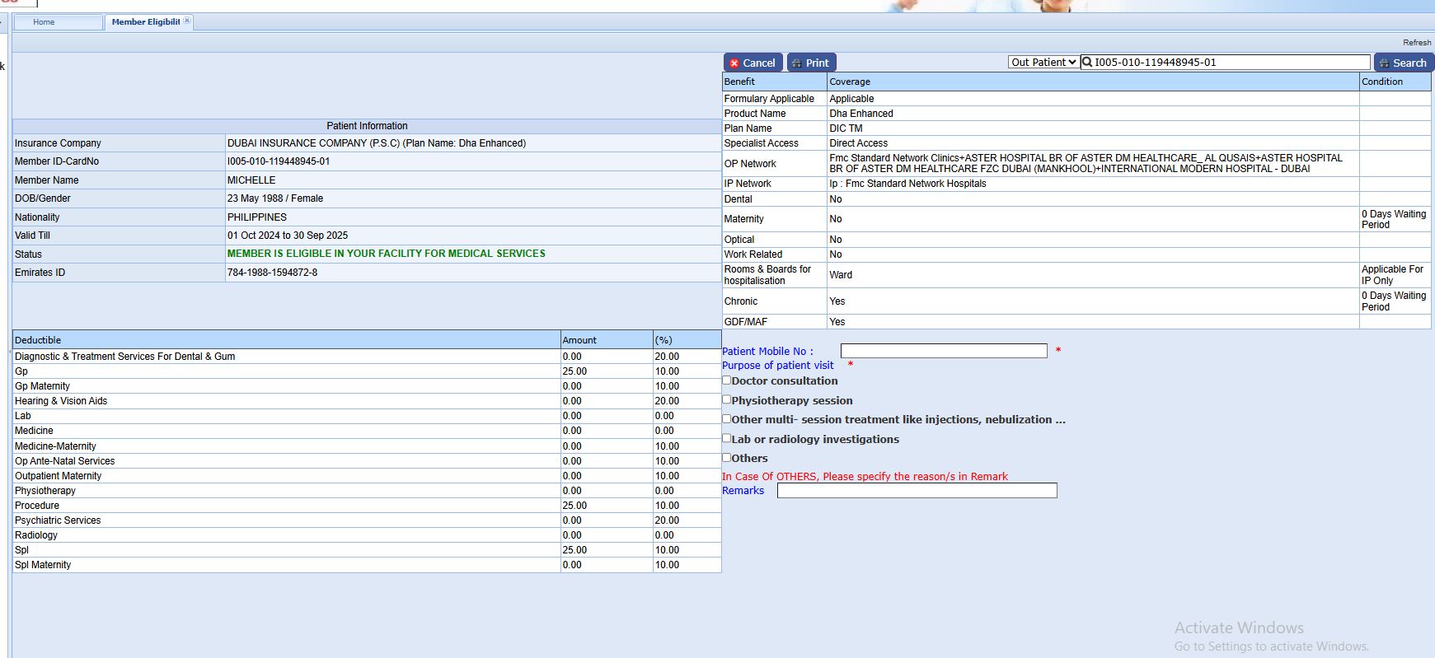Click the red X icon on Cancel
Screen dimensions: 1435x658
tap(734, 63)
